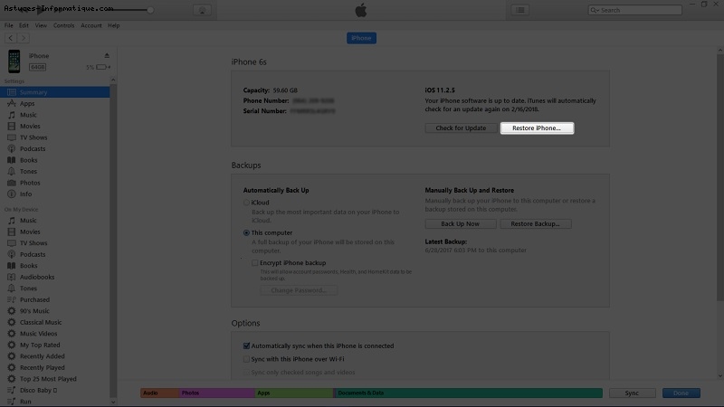Click Tones icon under On My Device
The image size is (724, 407).
click(12, 288)
